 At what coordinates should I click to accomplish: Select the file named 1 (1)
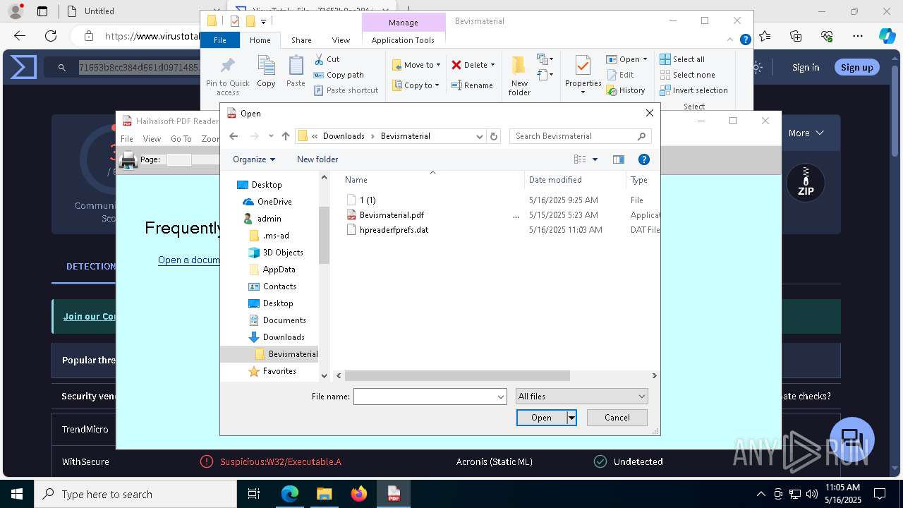point(367,200)
